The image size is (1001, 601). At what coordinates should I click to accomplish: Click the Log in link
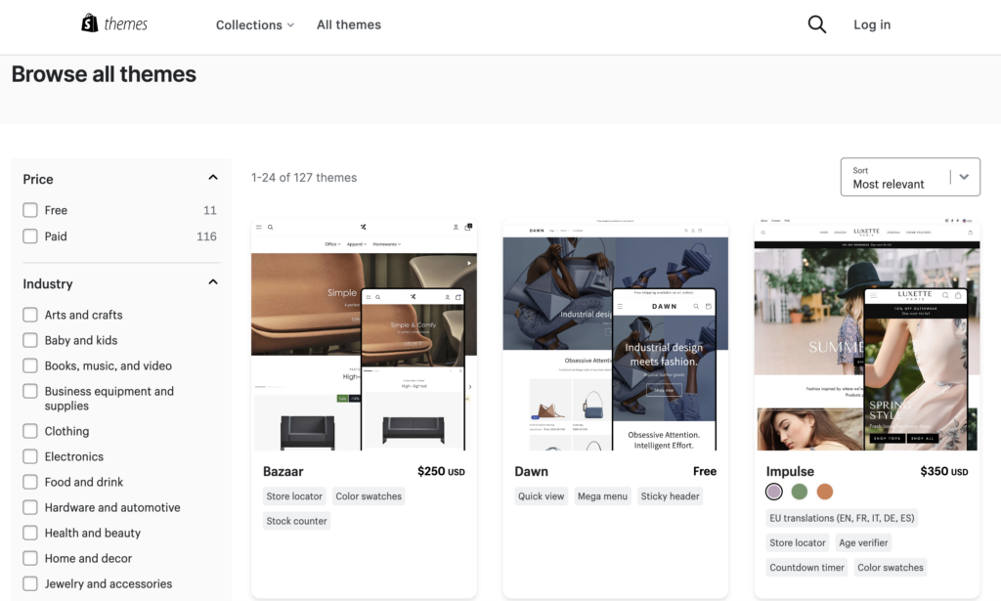point(871,24)
